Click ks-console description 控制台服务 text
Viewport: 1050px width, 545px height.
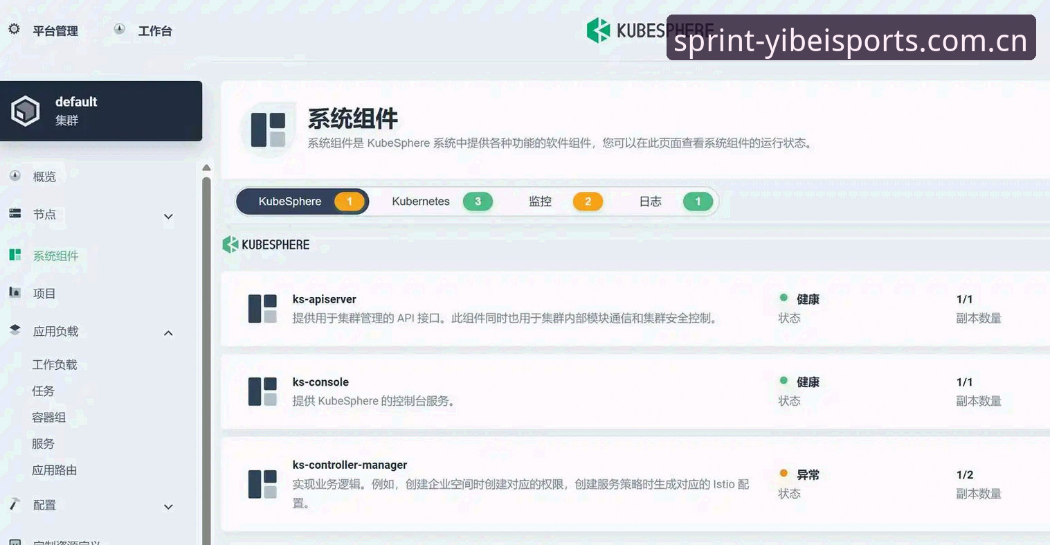point(374,401)
